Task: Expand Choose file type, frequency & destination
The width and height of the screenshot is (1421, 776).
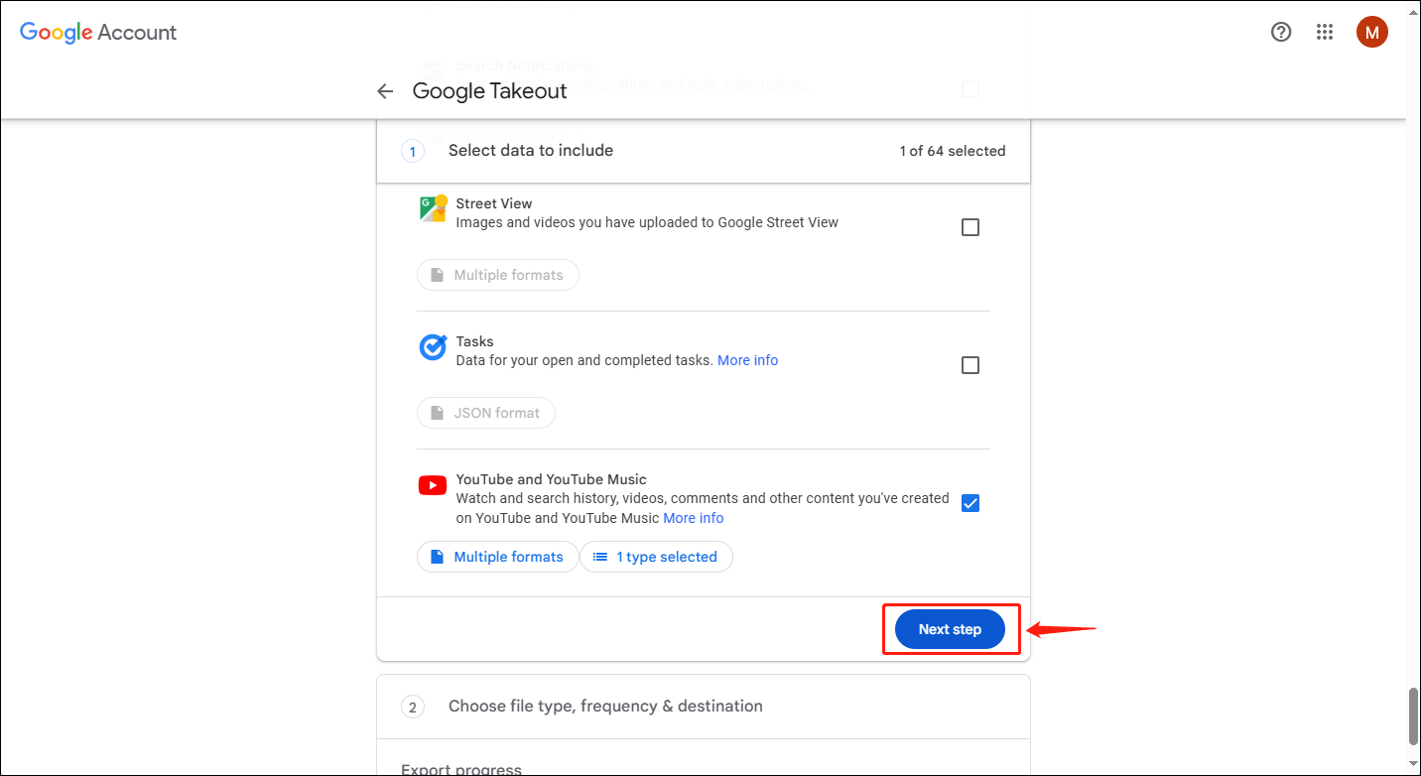Action: [x=704, y=707]
